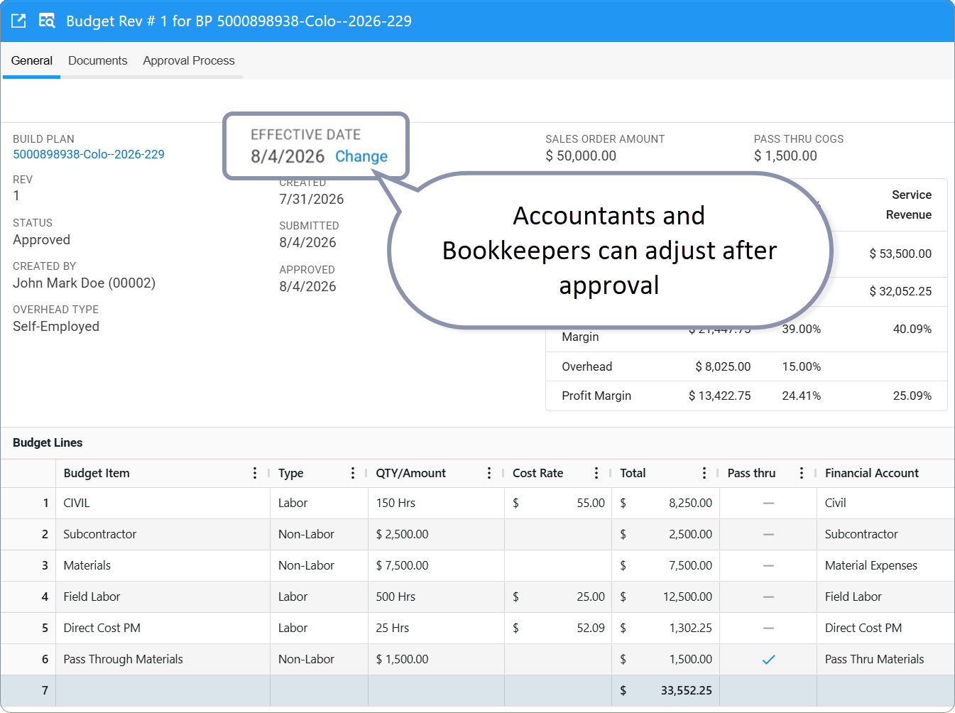Open Type column options menu

(353, 473)
